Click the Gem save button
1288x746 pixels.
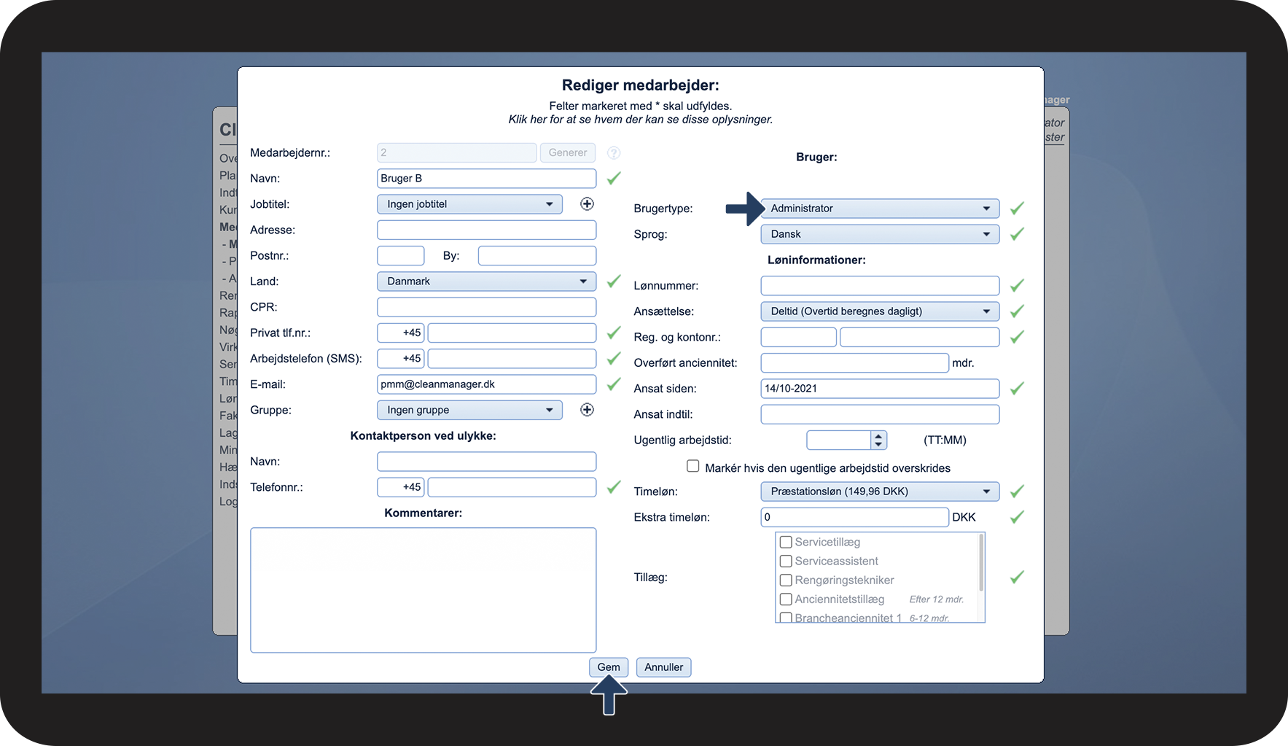609,667
